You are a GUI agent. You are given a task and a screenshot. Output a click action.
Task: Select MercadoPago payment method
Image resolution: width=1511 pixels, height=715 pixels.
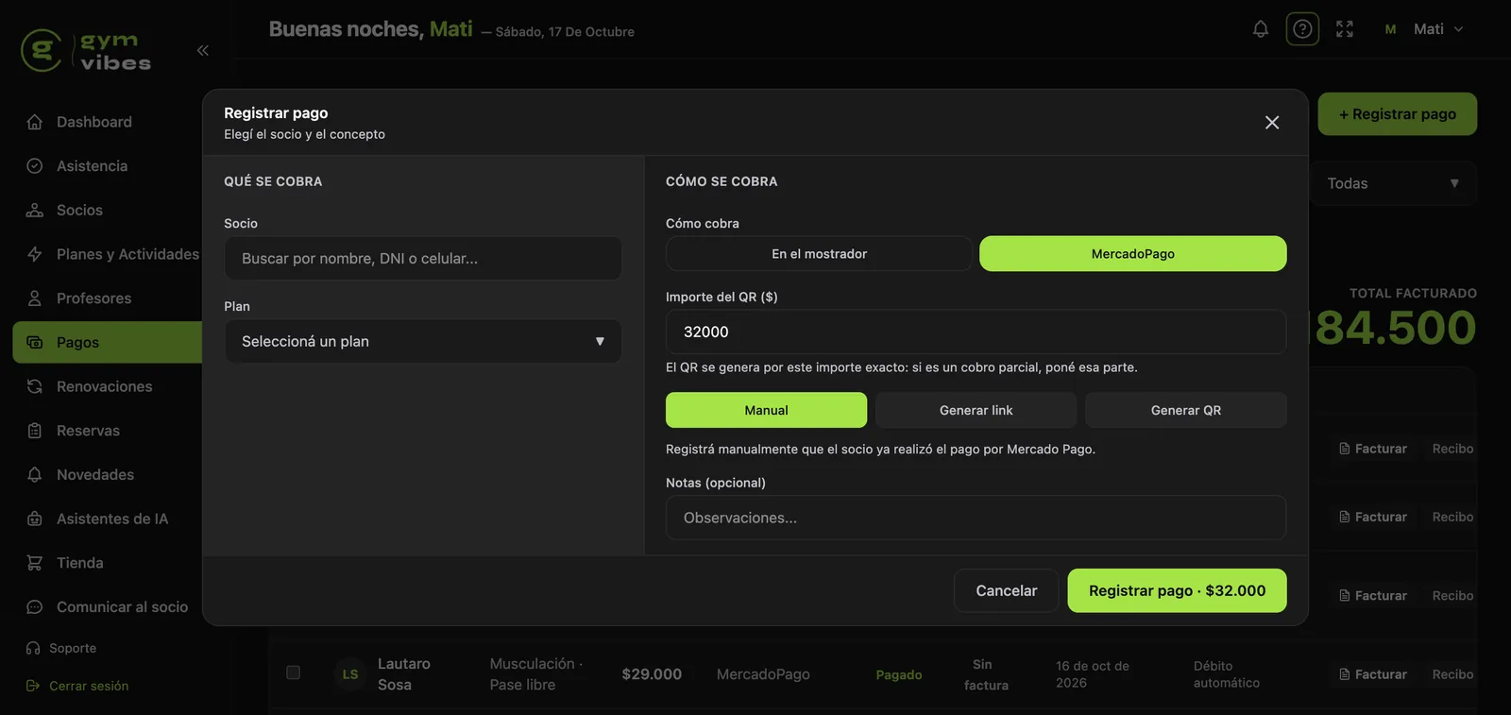pos(1132,254)
